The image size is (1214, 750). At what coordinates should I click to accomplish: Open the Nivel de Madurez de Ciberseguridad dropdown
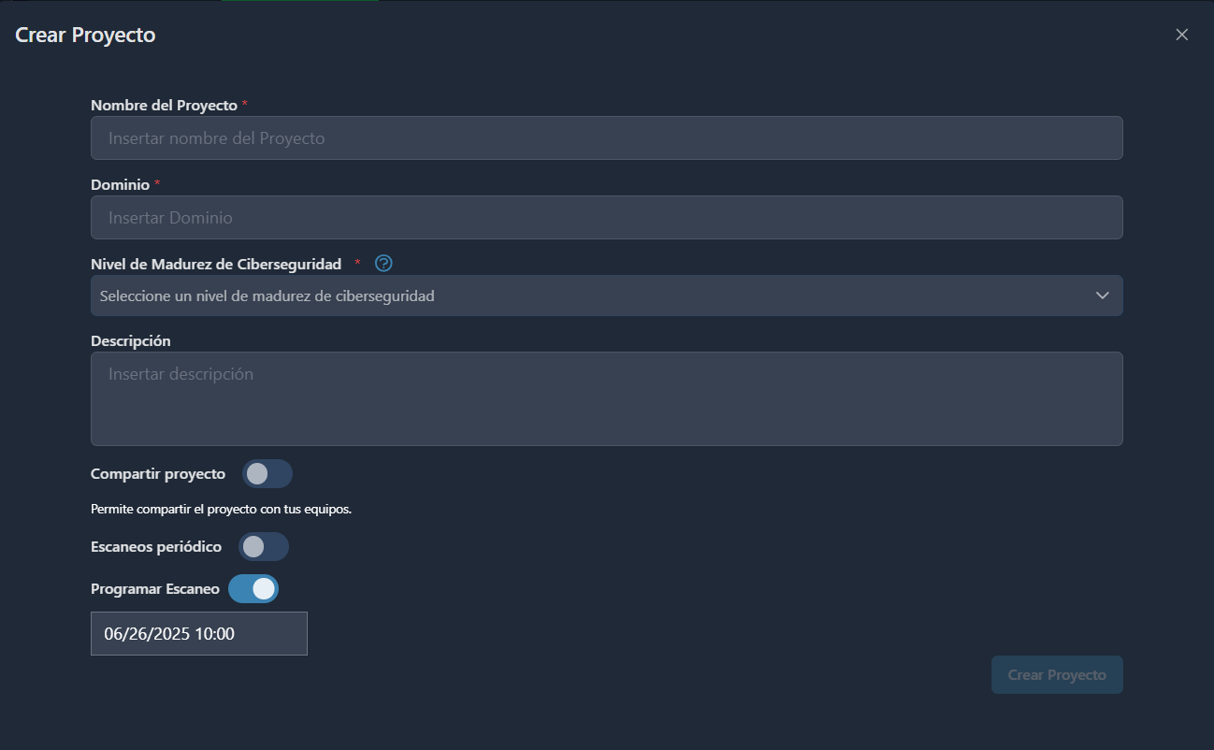606,296
